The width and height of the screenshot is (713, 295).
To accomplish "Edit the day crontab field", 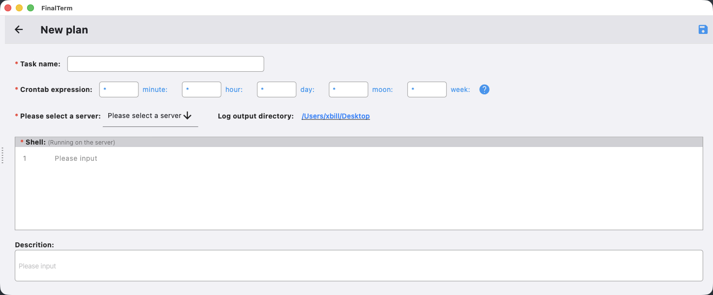I will pyautogui.click(x=277, y=89).
